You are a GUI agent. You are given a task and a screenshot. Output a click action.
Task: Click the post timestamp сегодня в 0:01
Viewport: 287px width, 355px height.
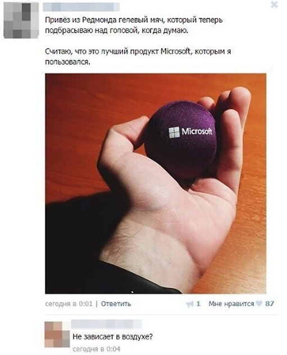point(69,303)
